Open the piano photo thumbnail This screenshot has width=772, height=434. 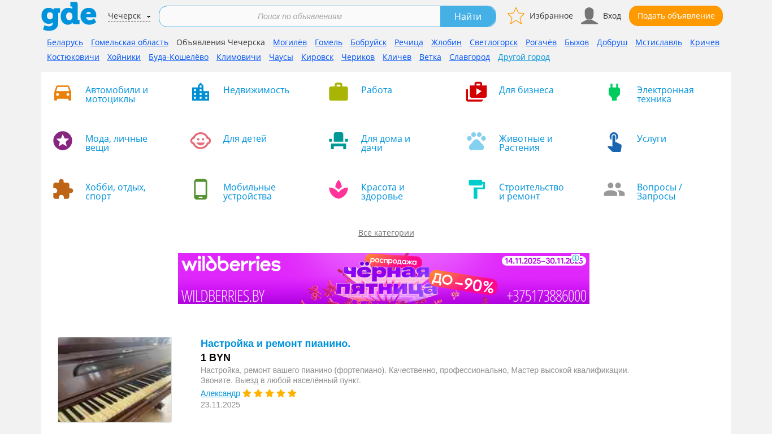pyautogui.click(x=115, y=380)
